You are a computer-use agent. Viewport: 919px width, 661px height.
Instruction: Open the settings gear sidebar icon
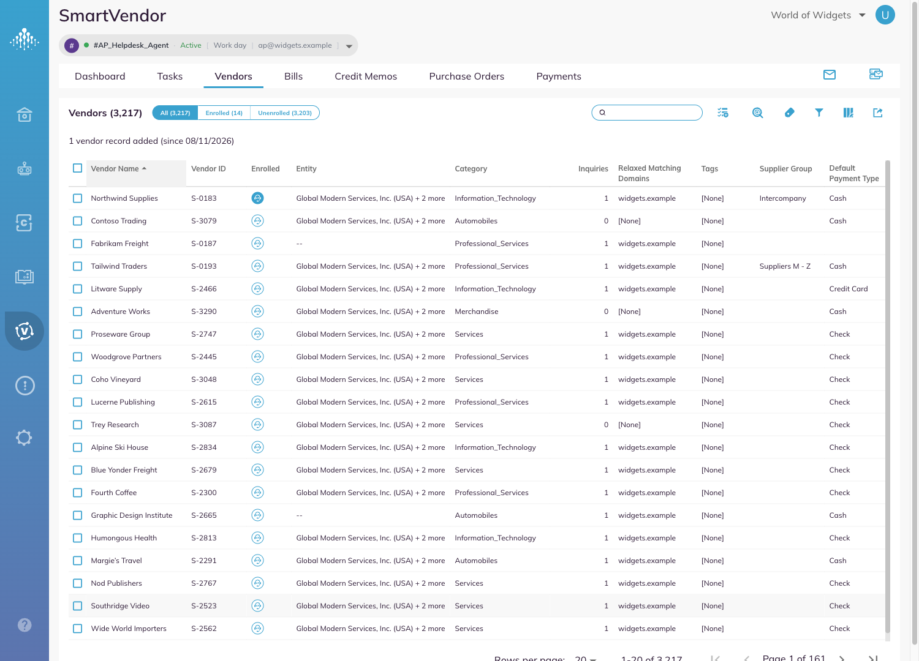(25, 438)
